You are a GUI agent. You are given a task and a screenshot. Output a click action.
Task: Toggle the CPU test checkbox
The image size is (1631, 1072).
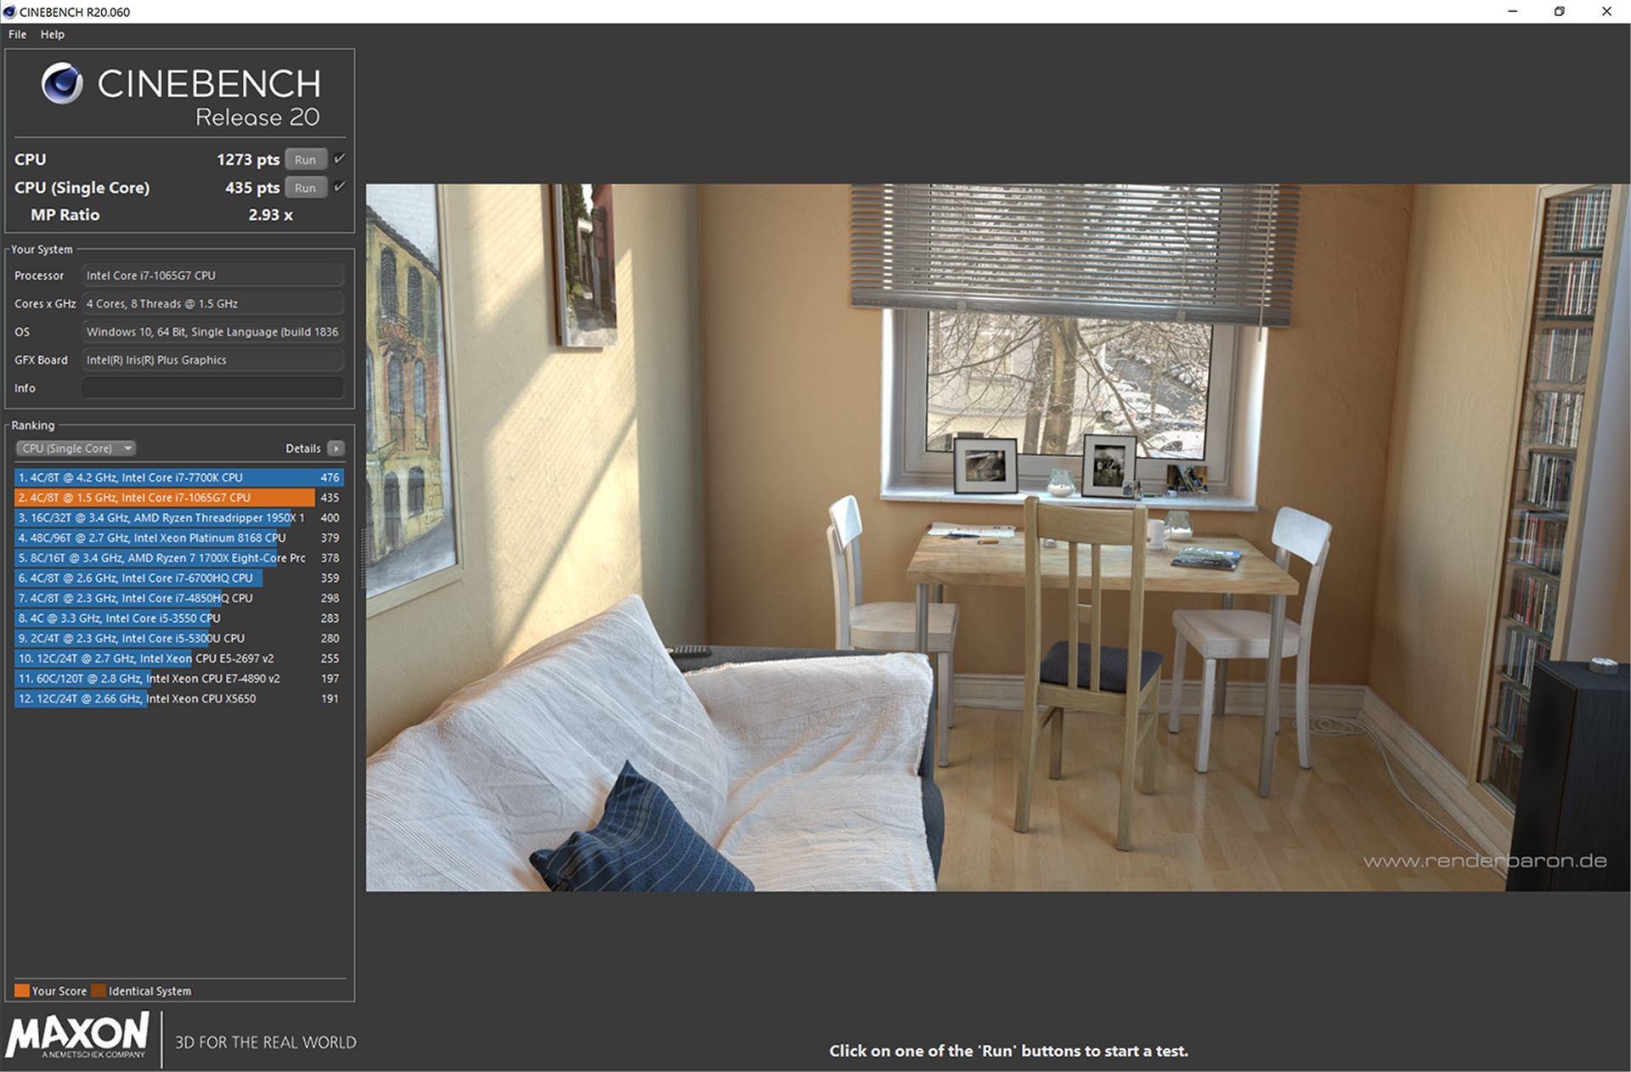(x=339, y=159)
